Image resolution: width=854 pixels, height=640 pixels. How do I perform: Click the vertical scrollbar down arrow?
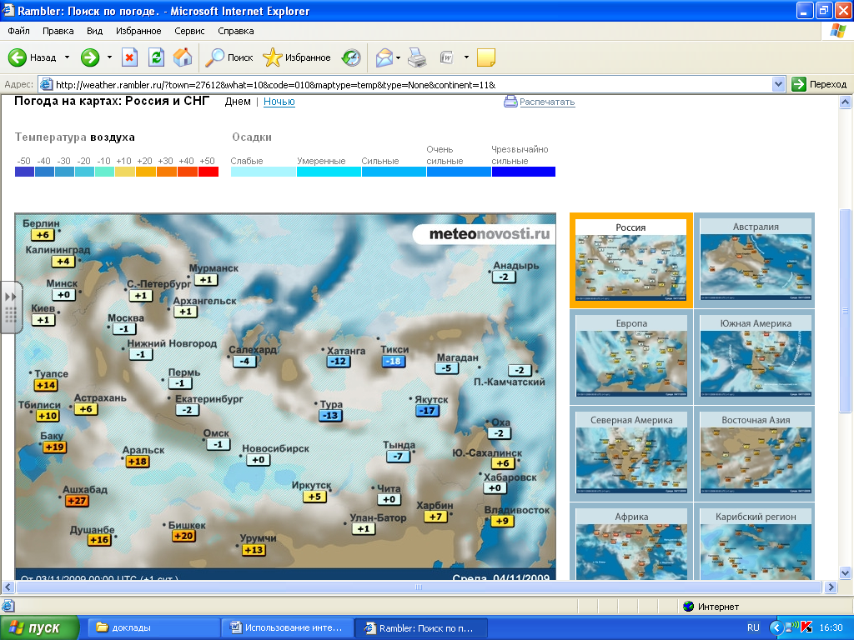846,572
